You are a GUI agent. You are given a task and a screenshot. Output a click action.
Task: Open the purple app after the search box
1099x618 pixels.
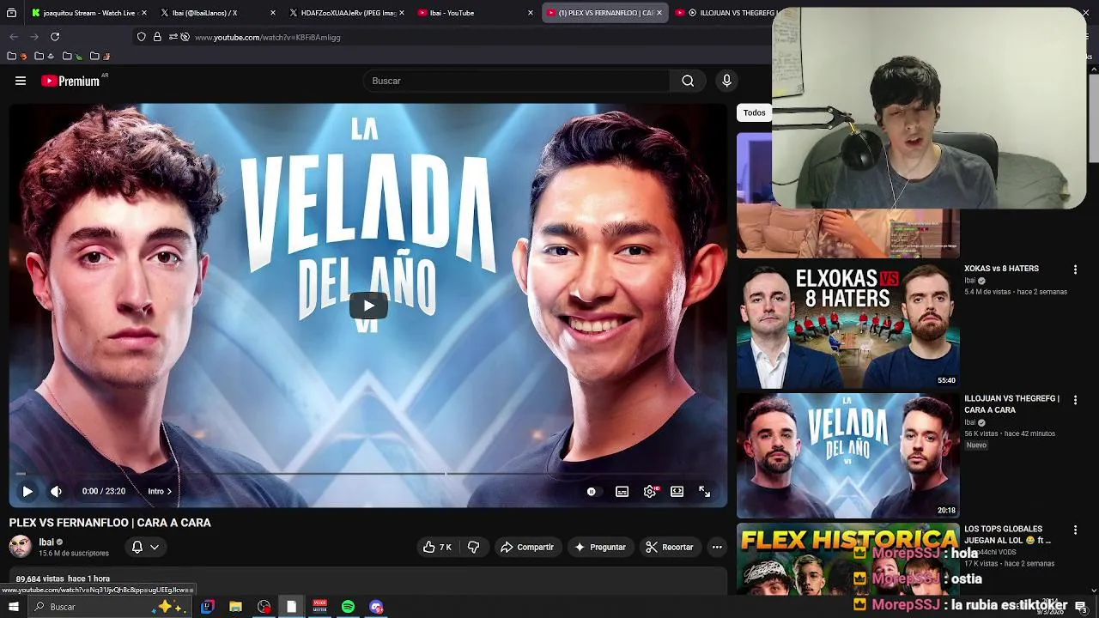[x=207, y=607]
